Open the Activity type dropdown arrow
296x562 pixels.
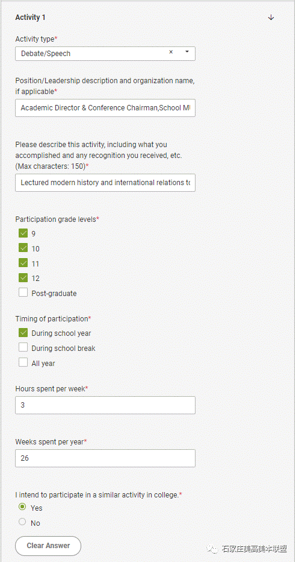pos(187,52)
